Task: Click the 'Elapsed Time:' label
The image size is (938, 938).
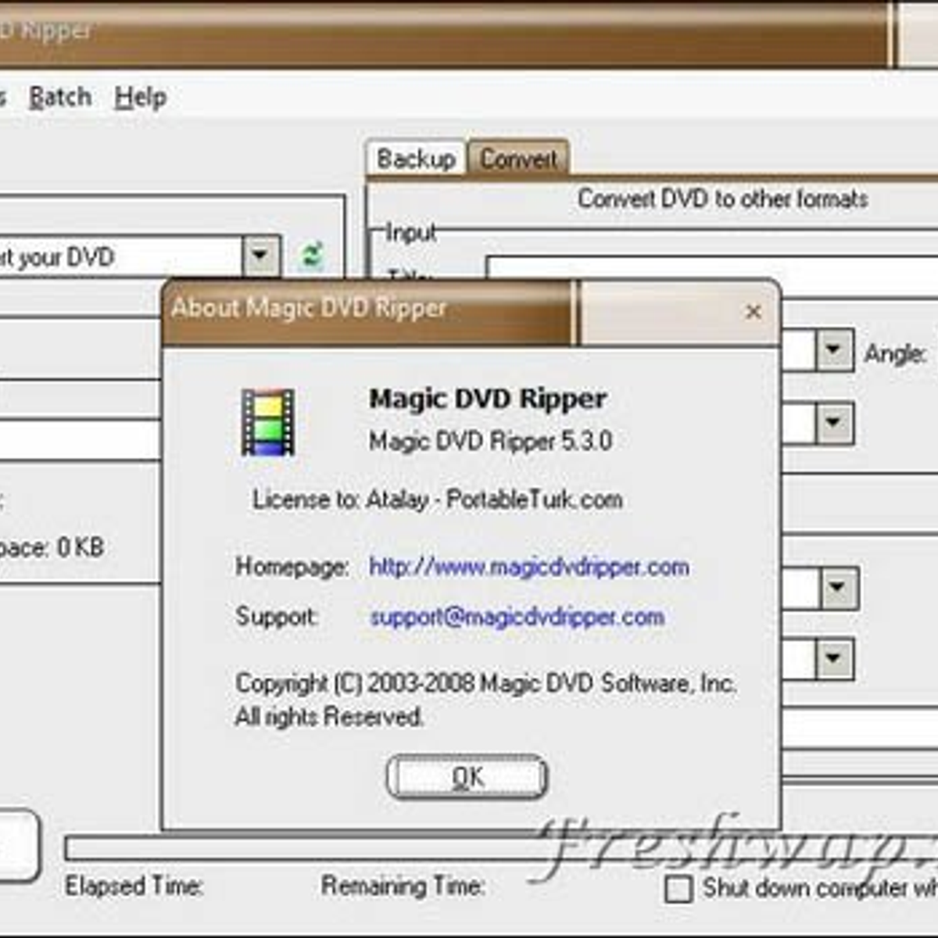Action: [134, 886]
